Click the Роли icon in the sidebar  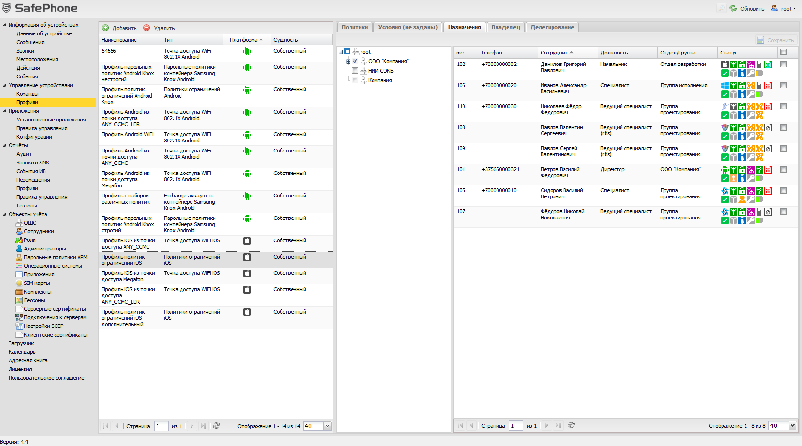(19, 240)
